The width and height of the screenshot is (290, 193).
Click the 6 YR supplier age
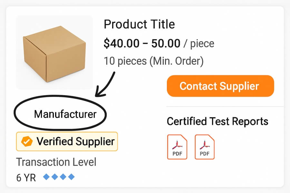26,177
